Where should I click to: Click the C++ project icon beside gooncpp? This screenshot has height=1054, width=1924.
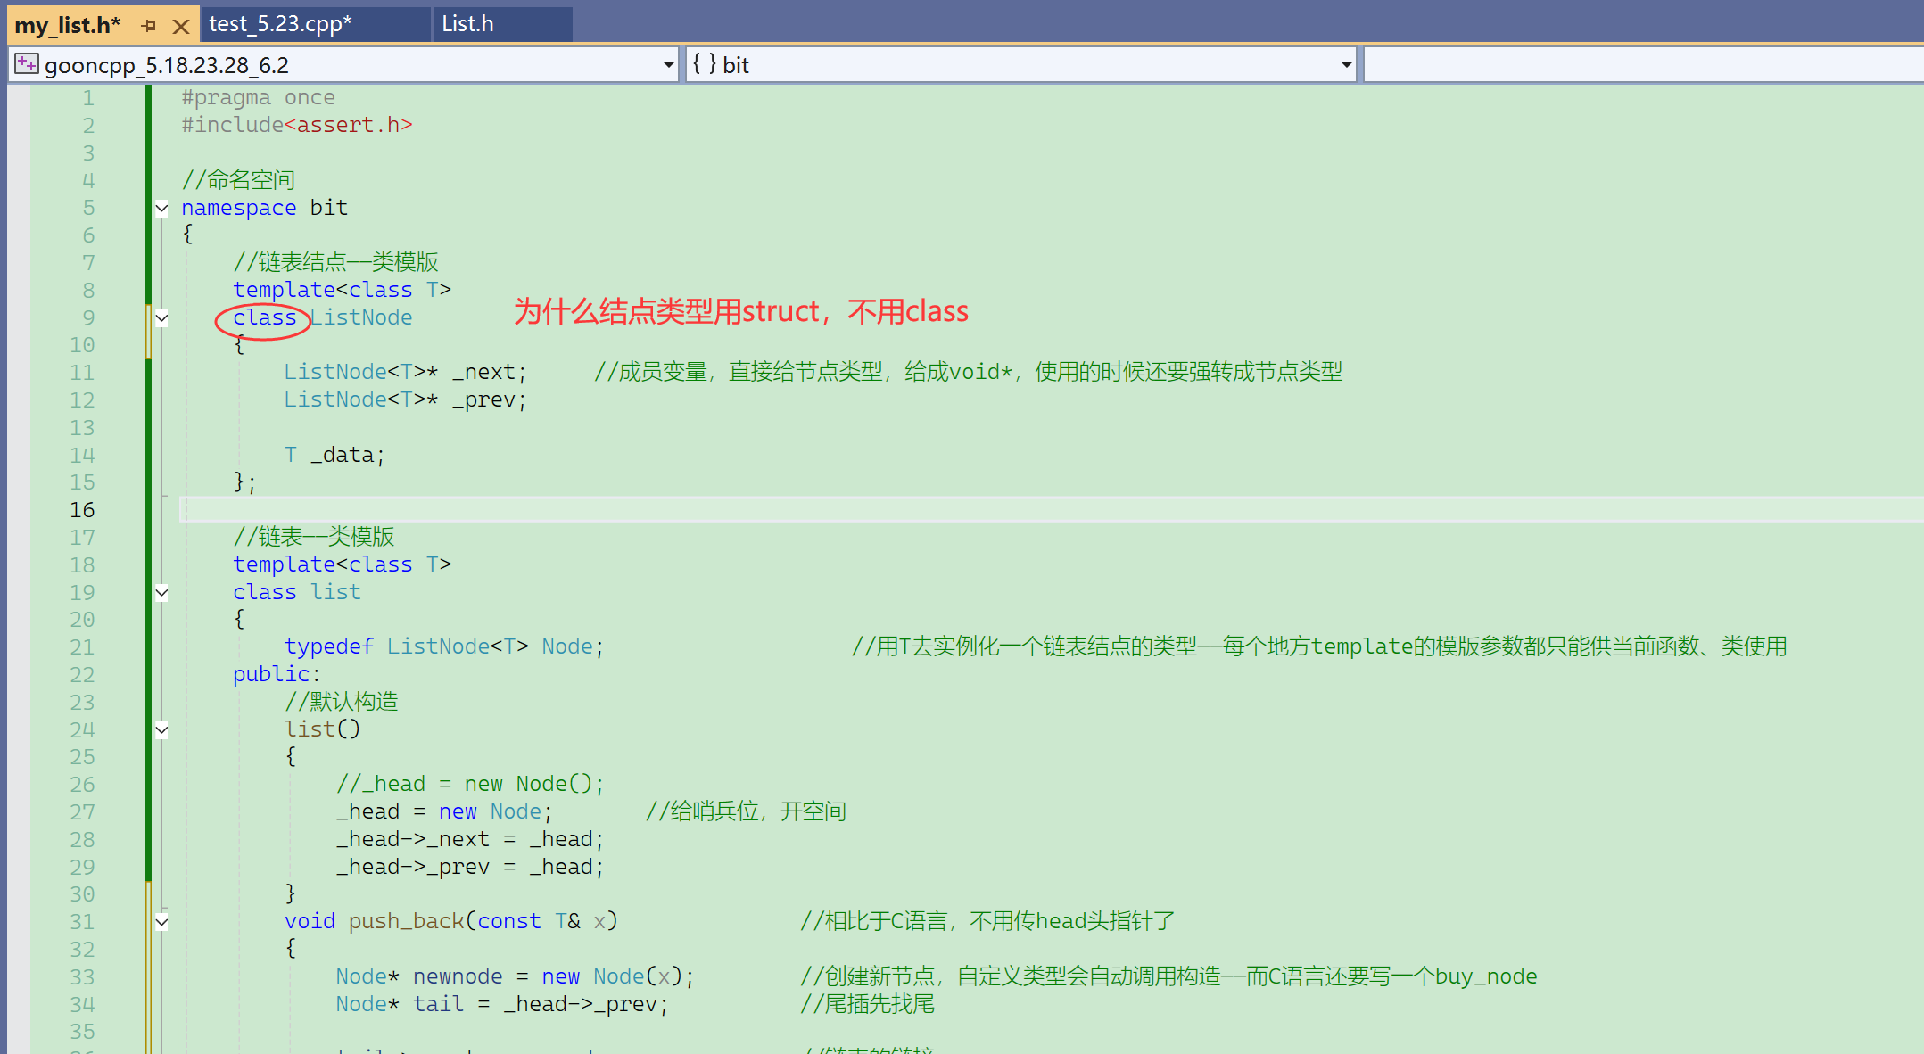[26, 64]
